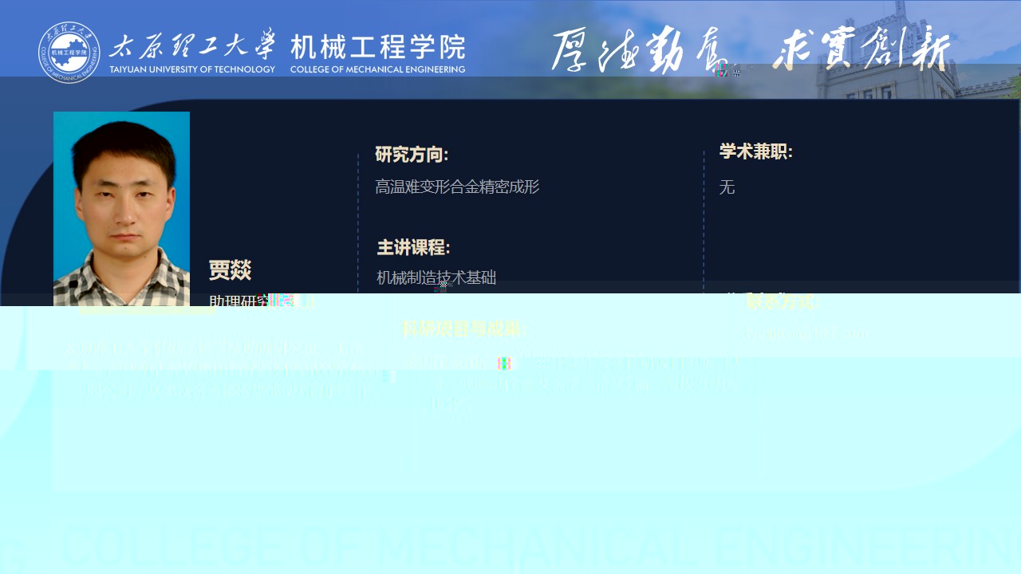
Task: Click the 学术兼职 heading
Action: click(x=756, y=151)
